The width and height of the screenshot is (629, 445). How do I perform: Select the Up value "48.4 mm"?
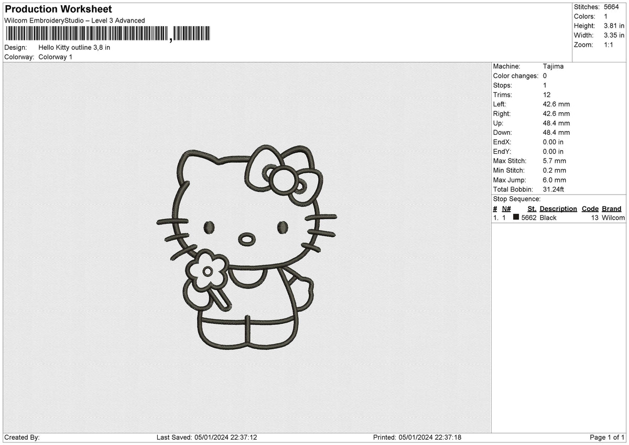[x=556, y=123]
